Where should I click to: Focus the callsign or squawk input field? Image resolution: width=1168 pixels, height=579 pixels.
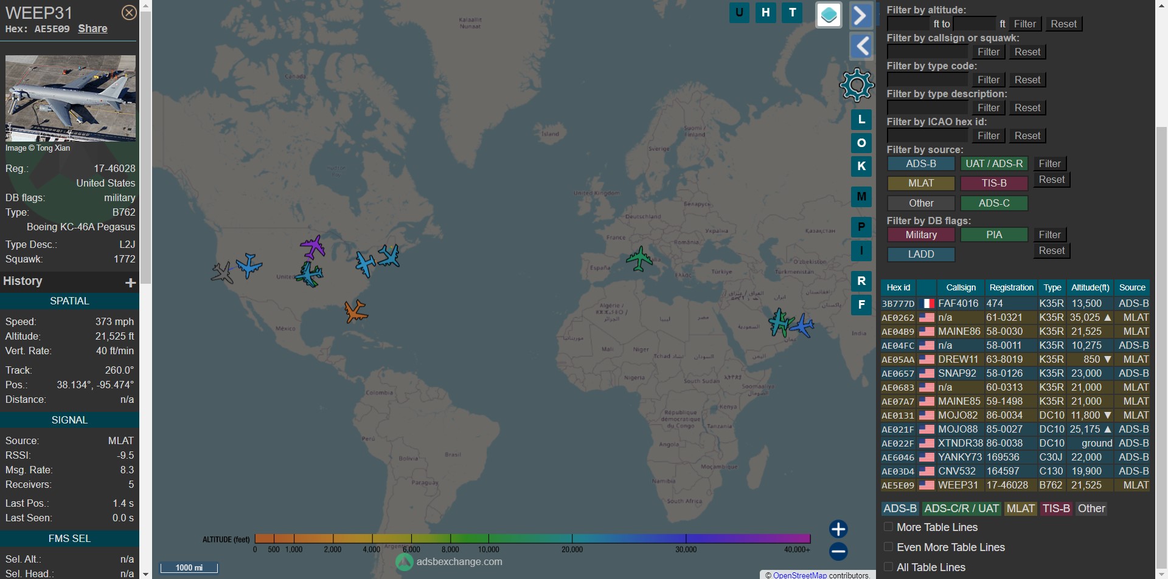tap(927, 52)
